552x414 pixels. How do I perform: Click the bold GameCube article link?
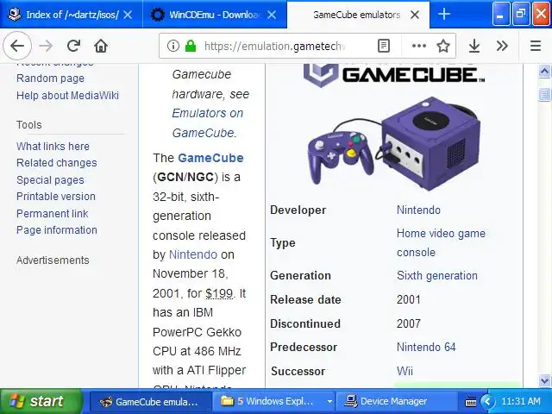tap(210, 158)
